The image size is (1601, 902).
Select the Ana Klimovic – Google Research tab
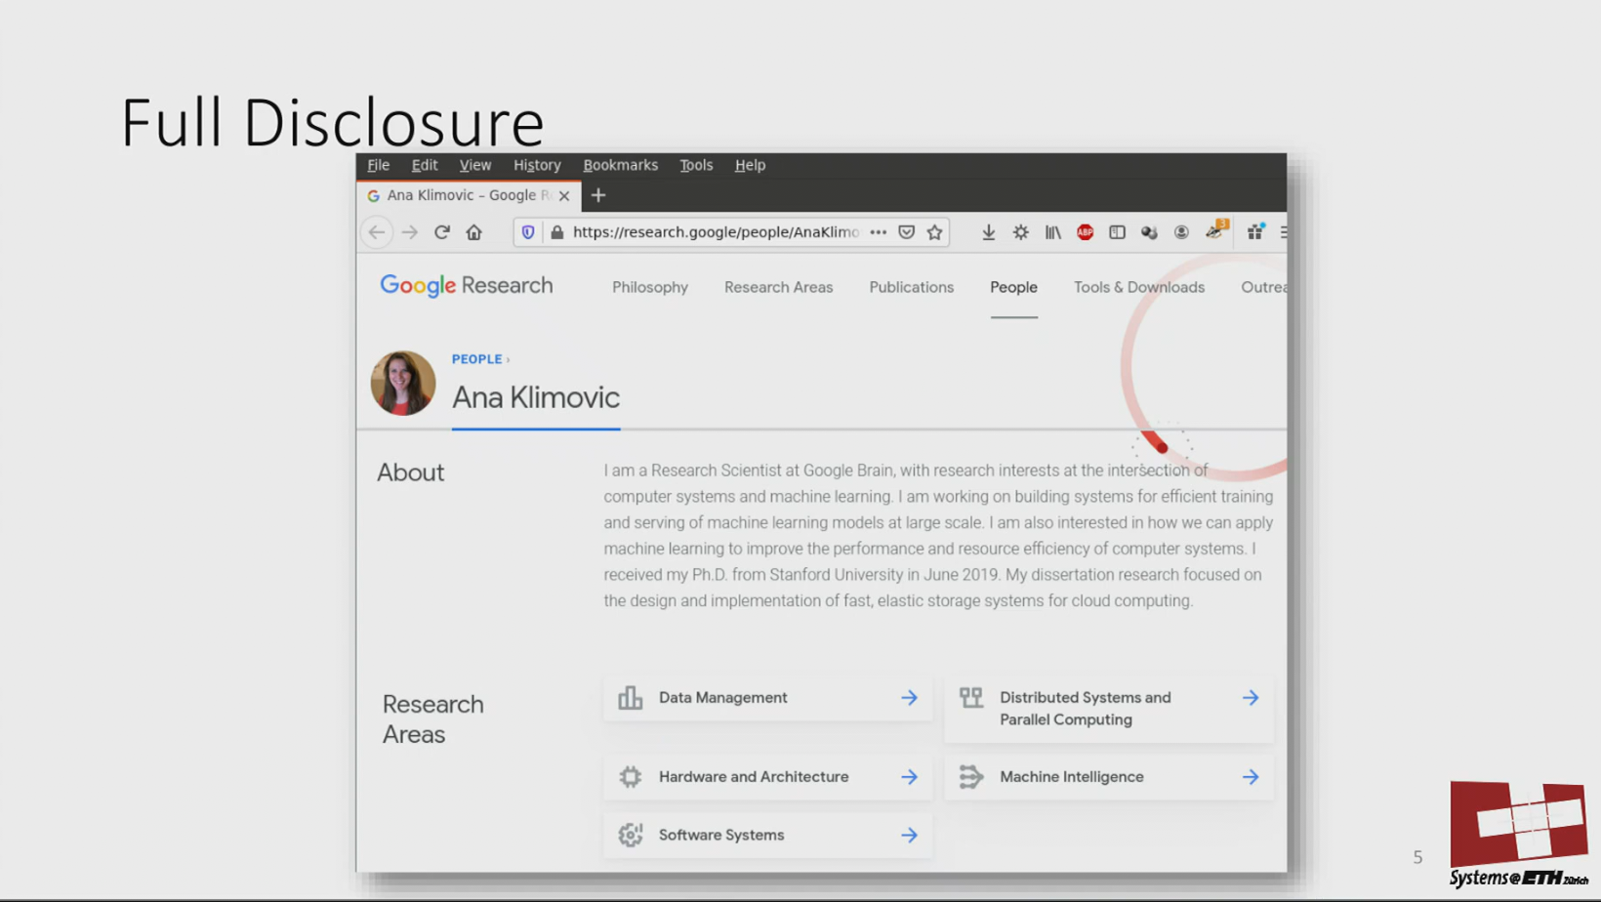tap(469, 195)
